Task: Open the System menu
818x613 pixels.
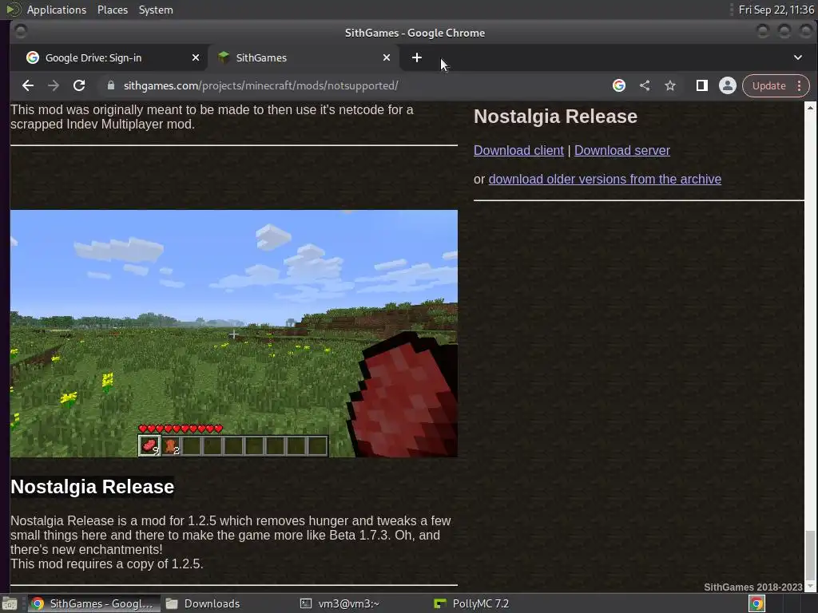Action: pyautogui.click(x=156, y=10)
